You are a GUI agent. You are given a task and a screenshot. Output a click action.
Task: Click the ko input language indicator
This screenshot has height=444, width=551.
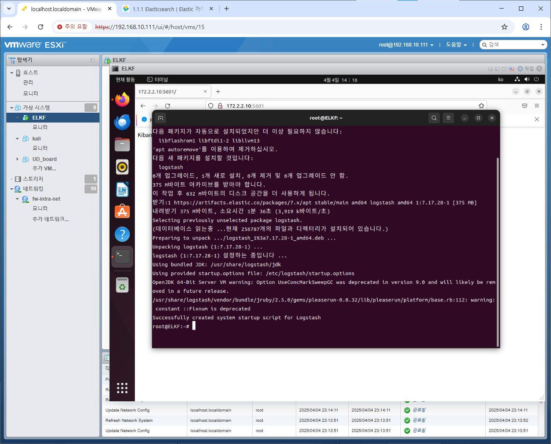[x=501, y=80]
